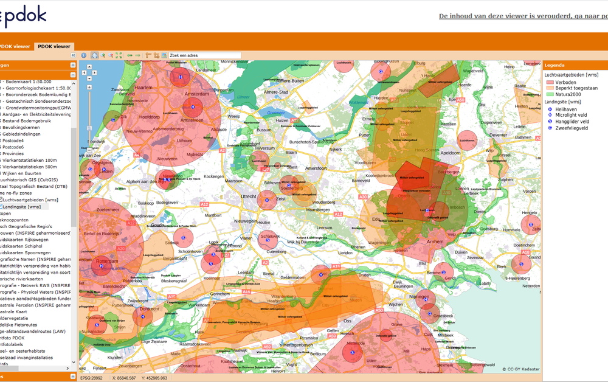Screen dimensions: 608x382
Task: Pan the map west with left arrow
Action: point(85,72)
